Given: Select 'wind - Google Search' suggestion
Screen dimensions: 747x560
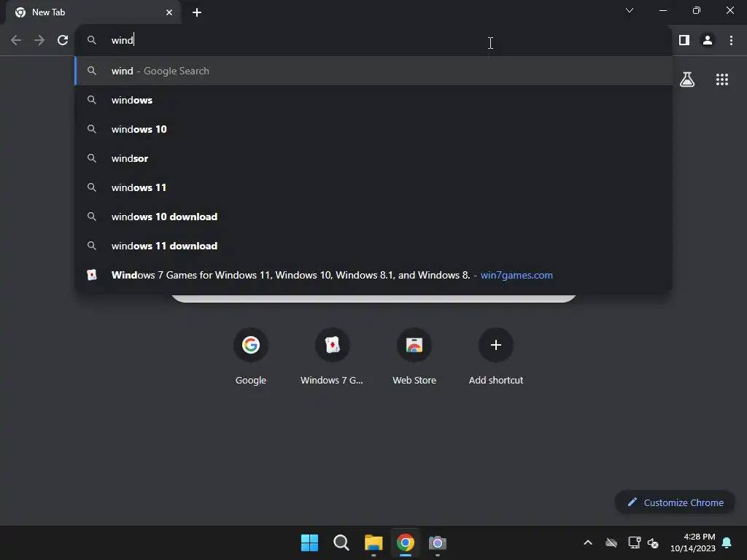Looking at the screenshot, I should (x=373, y=71).
